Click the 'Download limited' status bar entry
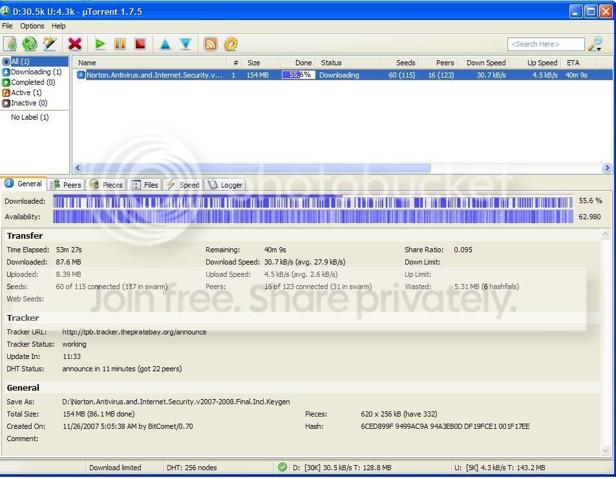The image size is (616, 478). 115,468
